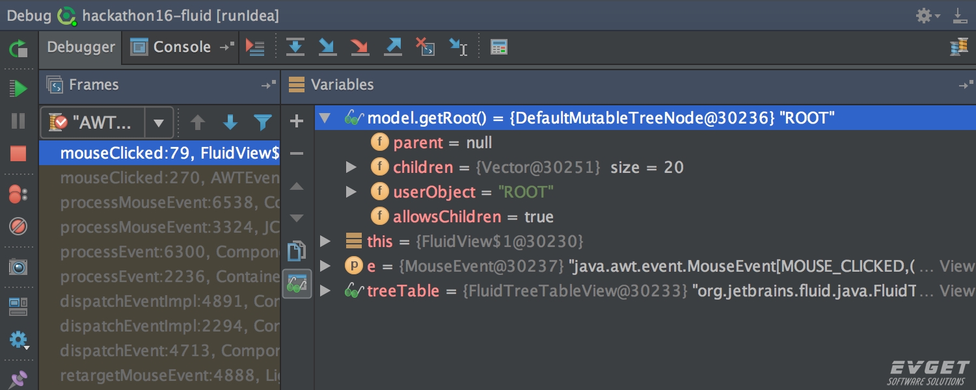Select frame processEvent:6300

(159, 252)
